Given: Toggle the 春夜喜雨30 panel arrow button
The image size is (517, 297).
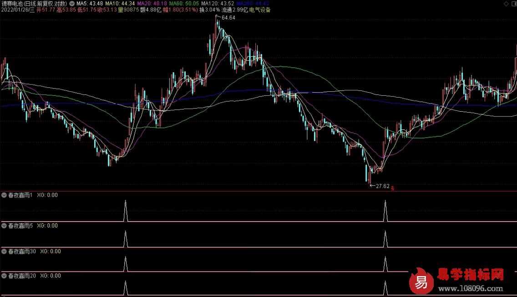Looking at the screenshot, I should point(4,251).
